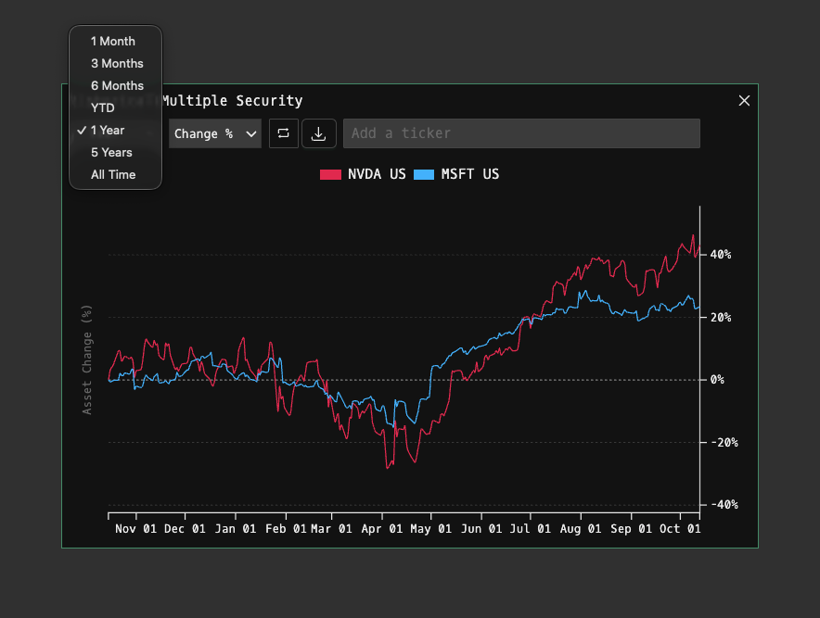
Task: Click the Jan 01 x-axis label
Action: point(236,529)
